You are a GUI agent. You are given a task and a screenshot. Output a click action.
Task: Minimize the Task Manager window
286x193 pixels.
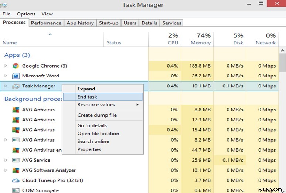tap(249, 4)
